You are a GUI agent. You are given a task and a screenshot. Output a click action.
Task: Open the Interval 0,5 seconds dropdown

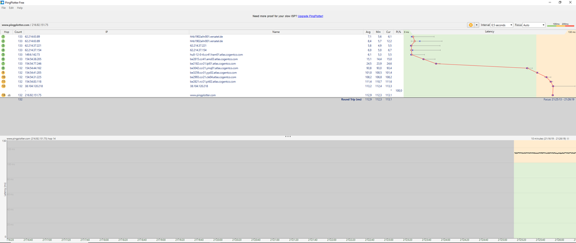coord(502,25)
